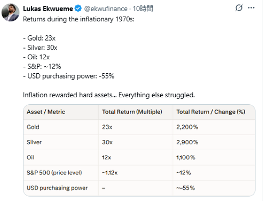
Task: Click the 2,200% Gold return cell
Action: [187, 127]
